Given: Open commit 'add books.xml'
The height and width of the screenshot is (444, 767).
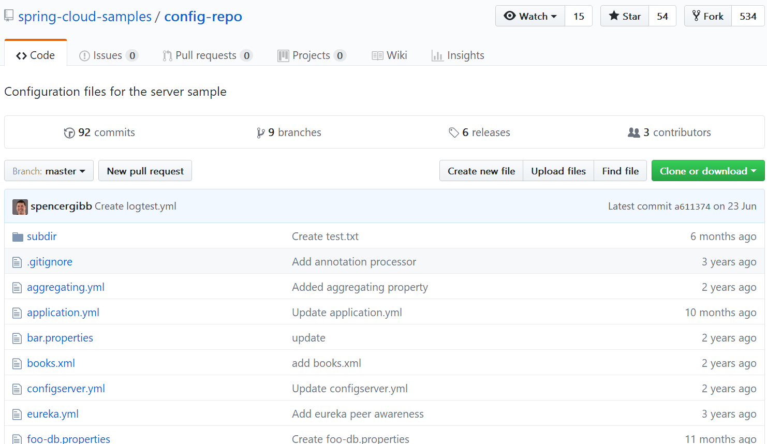Looking at the screenshot, I should point(327,363).
